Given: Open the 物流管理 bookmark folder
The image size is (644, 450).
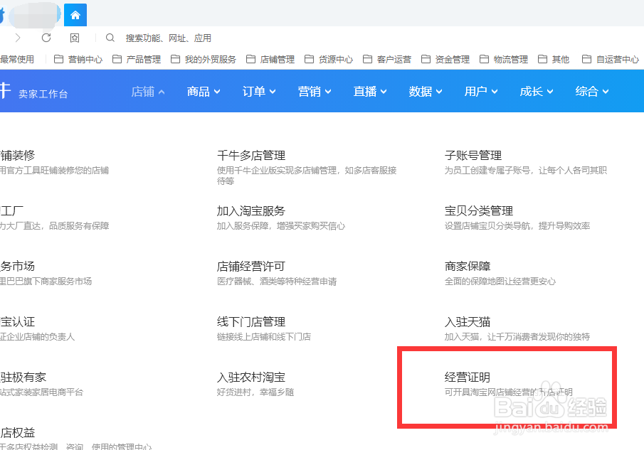Looking at the screenshot, I should click(504, 60).
